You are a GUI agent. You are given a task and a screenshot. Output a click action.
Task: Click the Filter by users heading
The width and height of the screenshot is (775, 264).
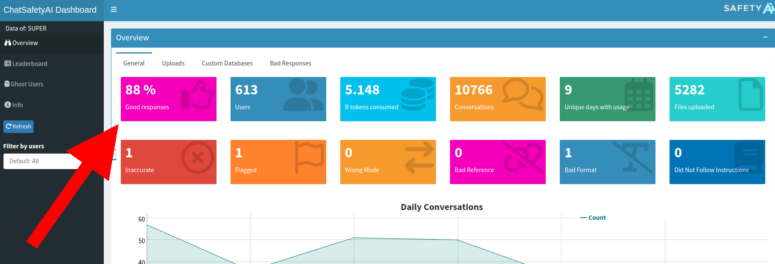(24, 146)
